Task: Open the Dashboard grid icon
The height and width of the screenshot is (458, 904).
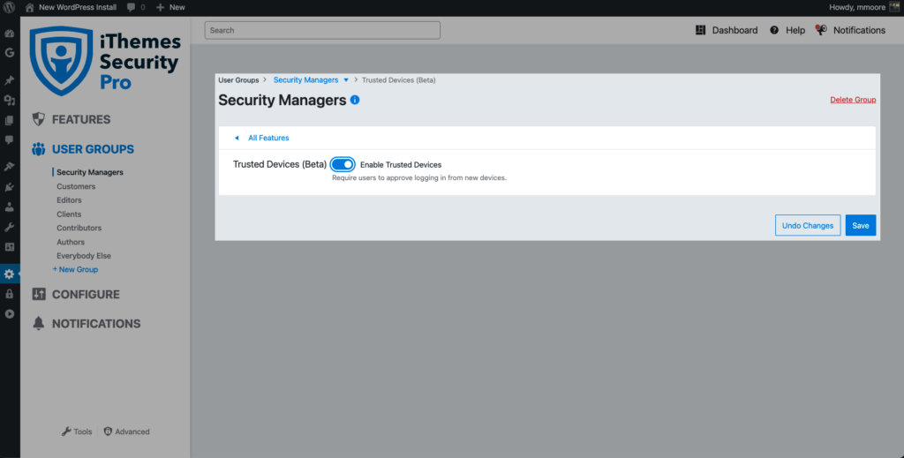Action: [700, 30]
